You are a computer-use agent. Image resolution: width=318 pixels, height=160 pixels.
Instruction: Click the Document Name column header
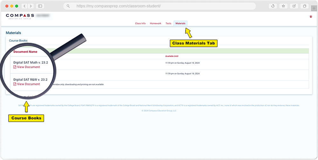point(25,52)
